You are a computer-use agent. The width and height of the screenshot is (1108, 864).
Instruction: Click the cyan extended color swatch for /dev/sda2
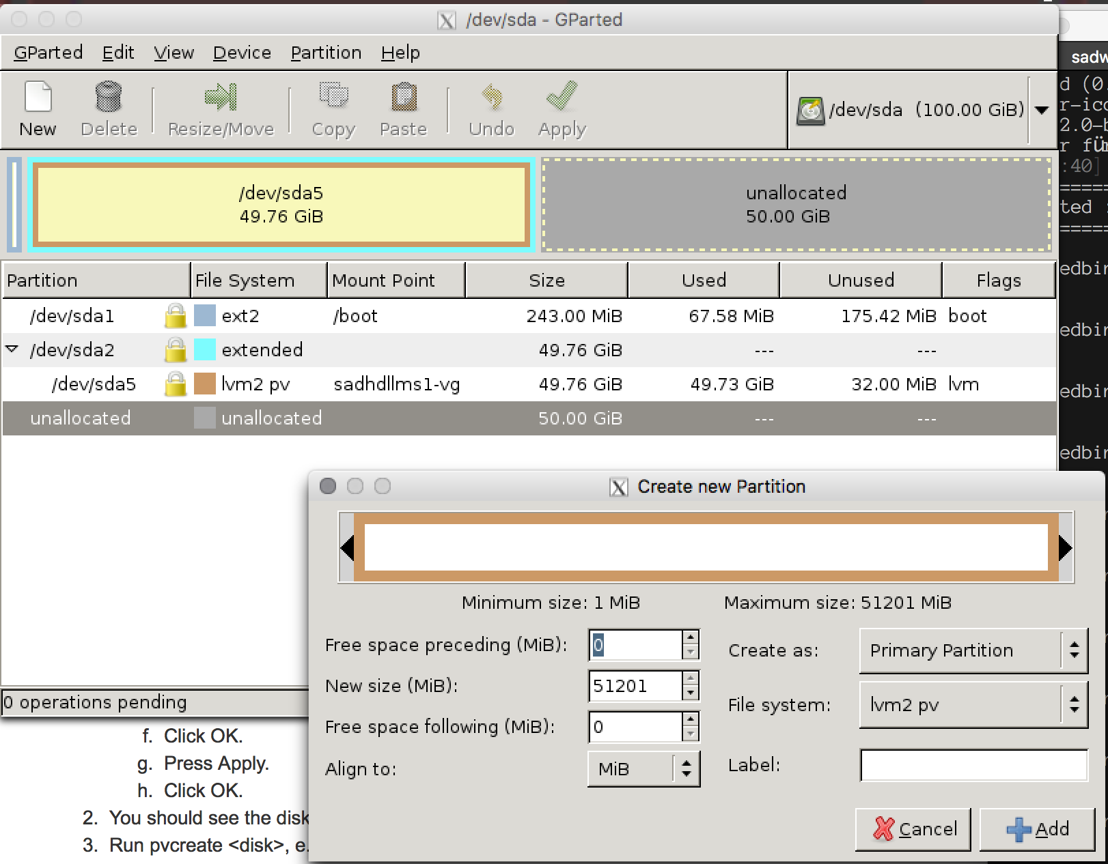click(x=205, y=350)
